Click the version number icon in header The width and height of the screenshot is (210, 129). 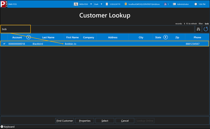(x=107, y=4)
